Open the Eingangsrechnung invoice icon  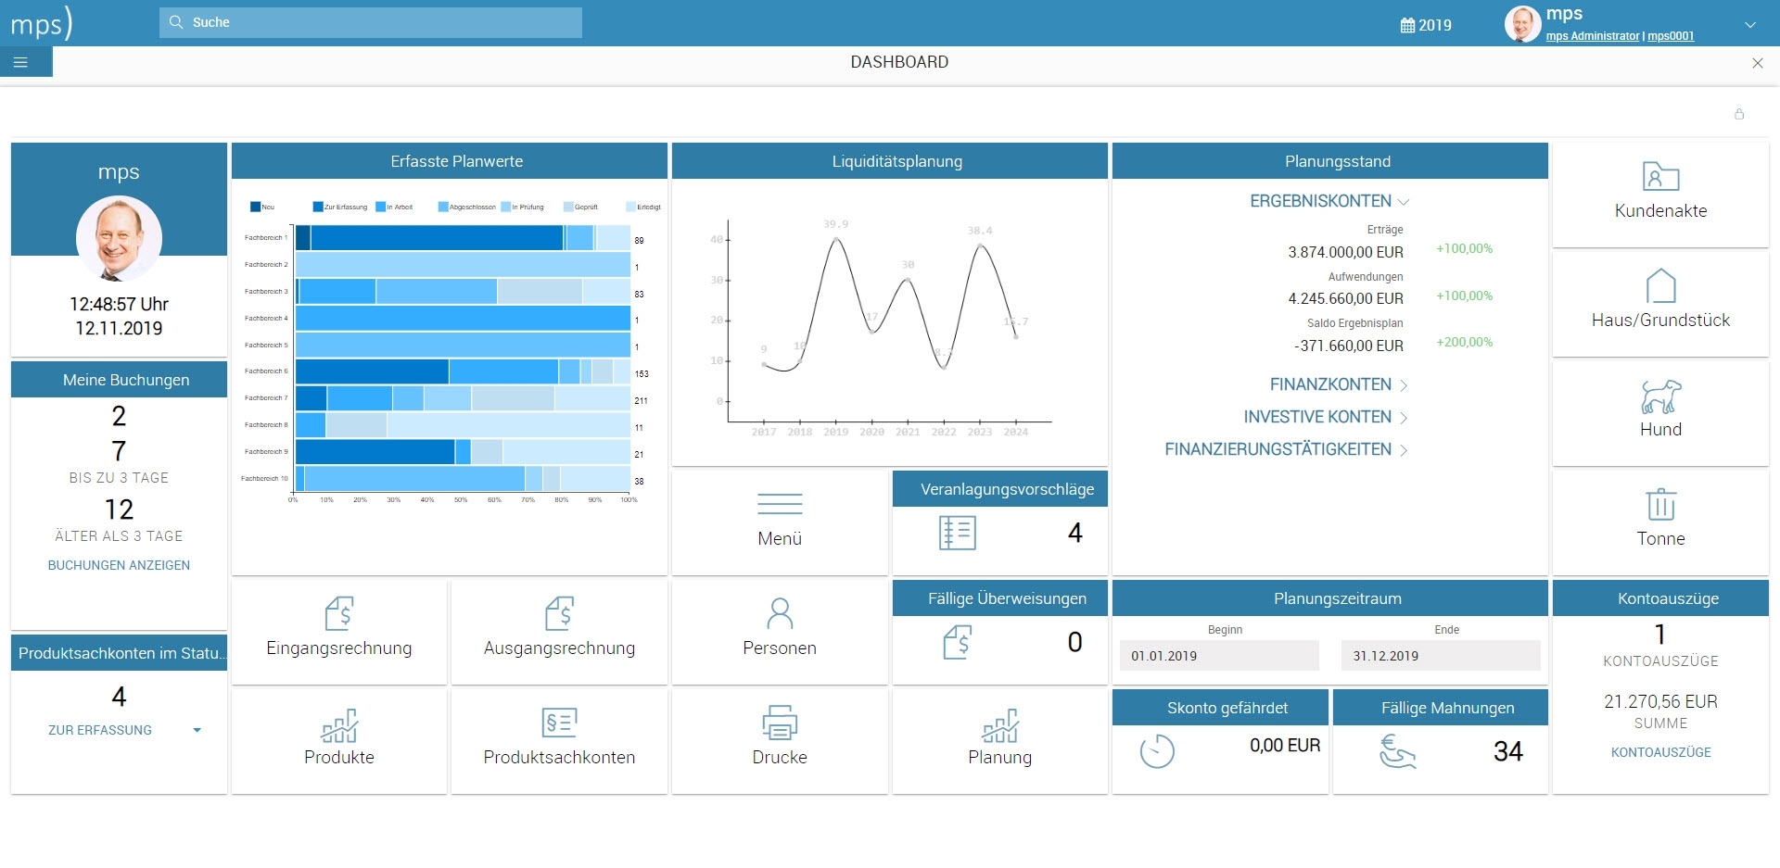pos(339,613)
